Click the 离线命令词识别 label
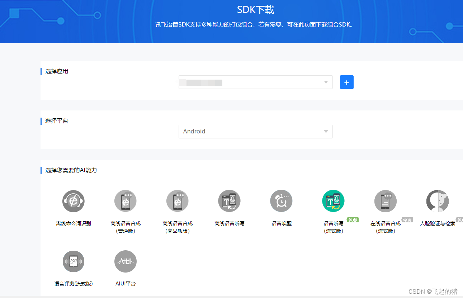Image resolution: width=463 pixels, height=298 pixels. (74, 223)
